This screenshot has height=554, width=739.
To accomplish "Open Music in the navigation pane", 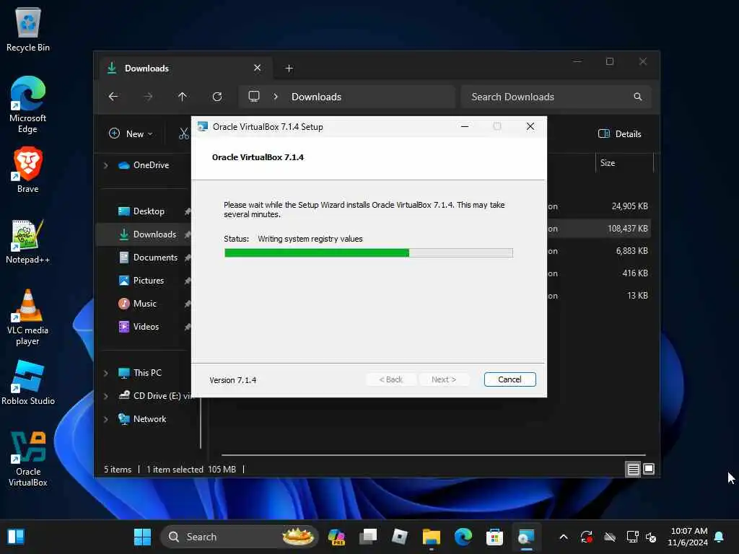I will (144, 304).
